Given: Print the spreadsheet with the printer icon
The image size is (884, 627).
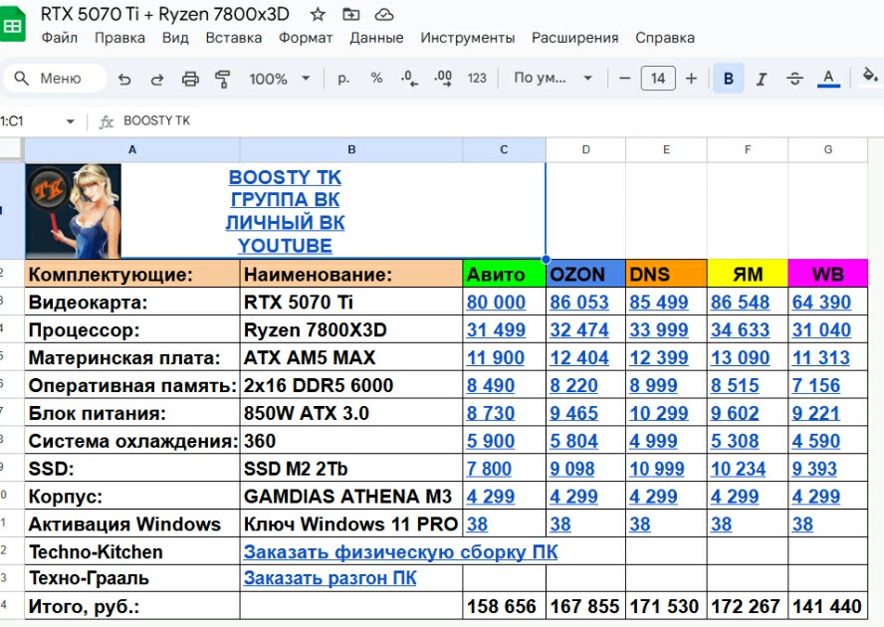Looking at the screenshot, I should point(190,79).
